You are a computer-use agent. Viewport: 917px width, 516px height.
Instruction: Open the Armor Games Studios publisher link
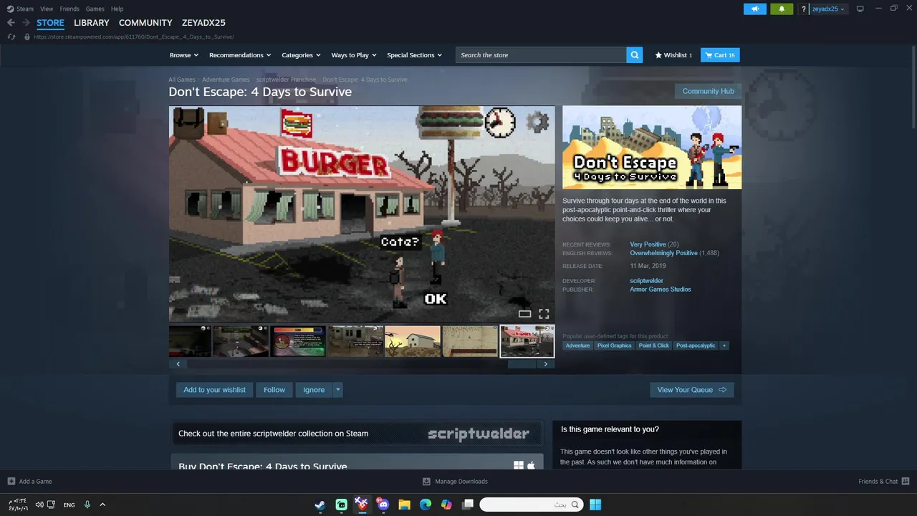point(661,290)
